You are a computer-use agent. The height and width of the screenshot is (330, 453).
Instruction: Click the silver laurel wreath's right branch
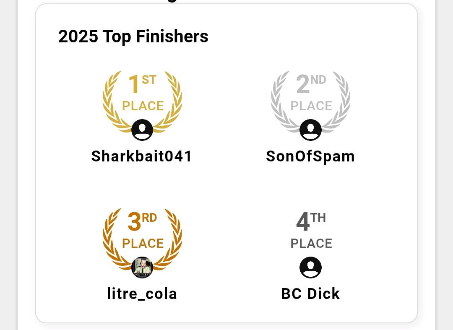(x=343, y=103)
